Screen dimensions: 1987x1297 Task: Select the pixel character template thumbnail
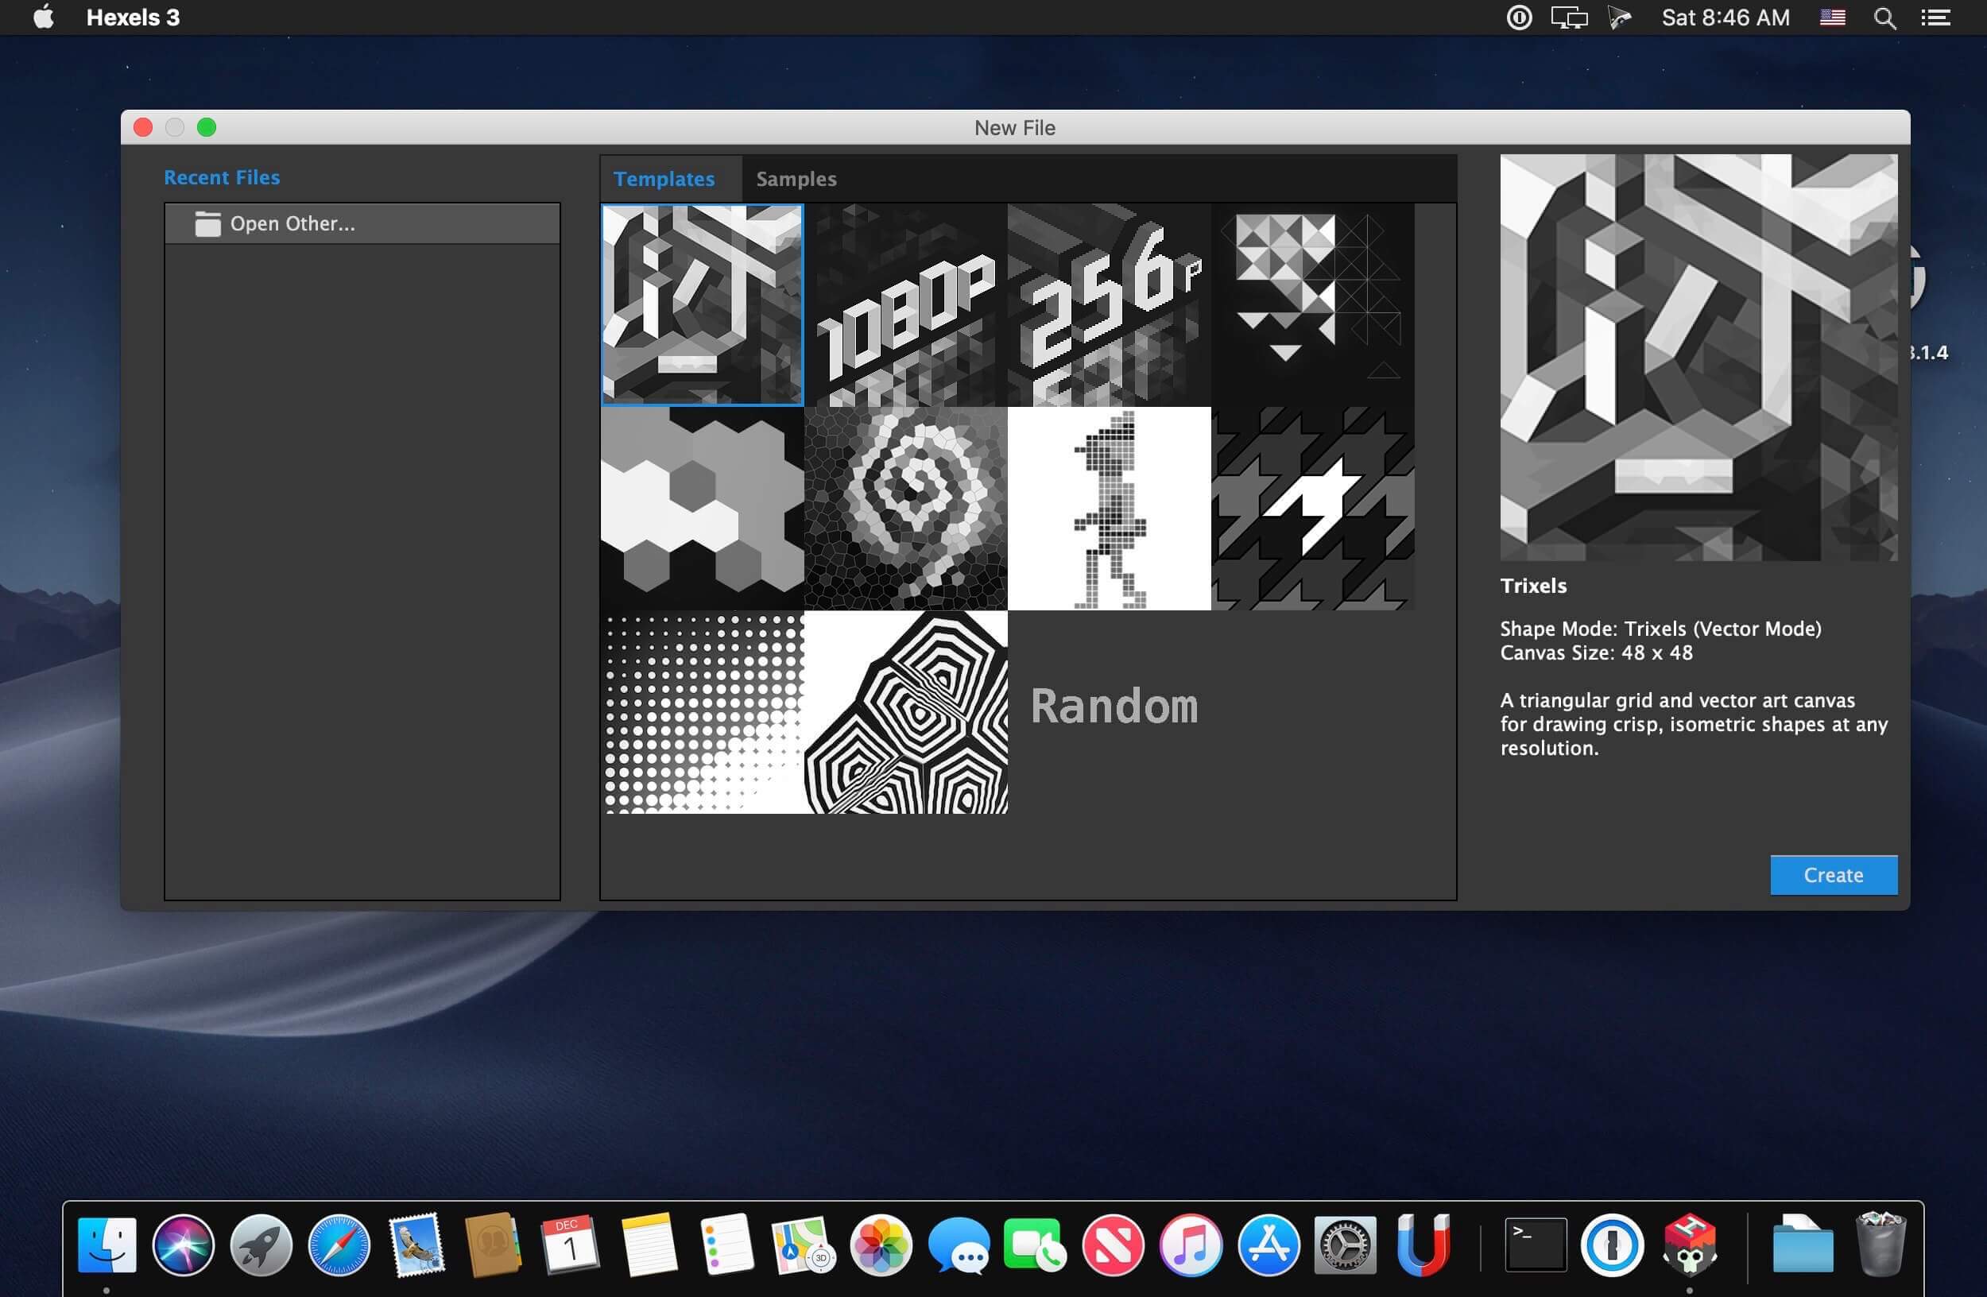point(1109,509)
